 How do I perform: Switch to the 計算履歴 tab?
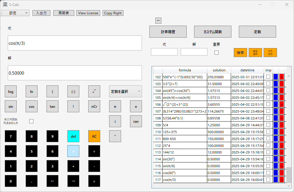(168, 32)
